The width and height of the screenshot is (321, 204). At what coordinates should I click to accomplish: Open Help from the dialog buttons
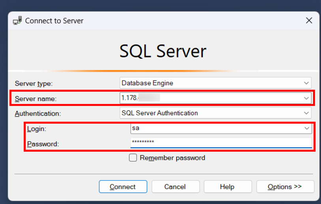click(227, 187)
